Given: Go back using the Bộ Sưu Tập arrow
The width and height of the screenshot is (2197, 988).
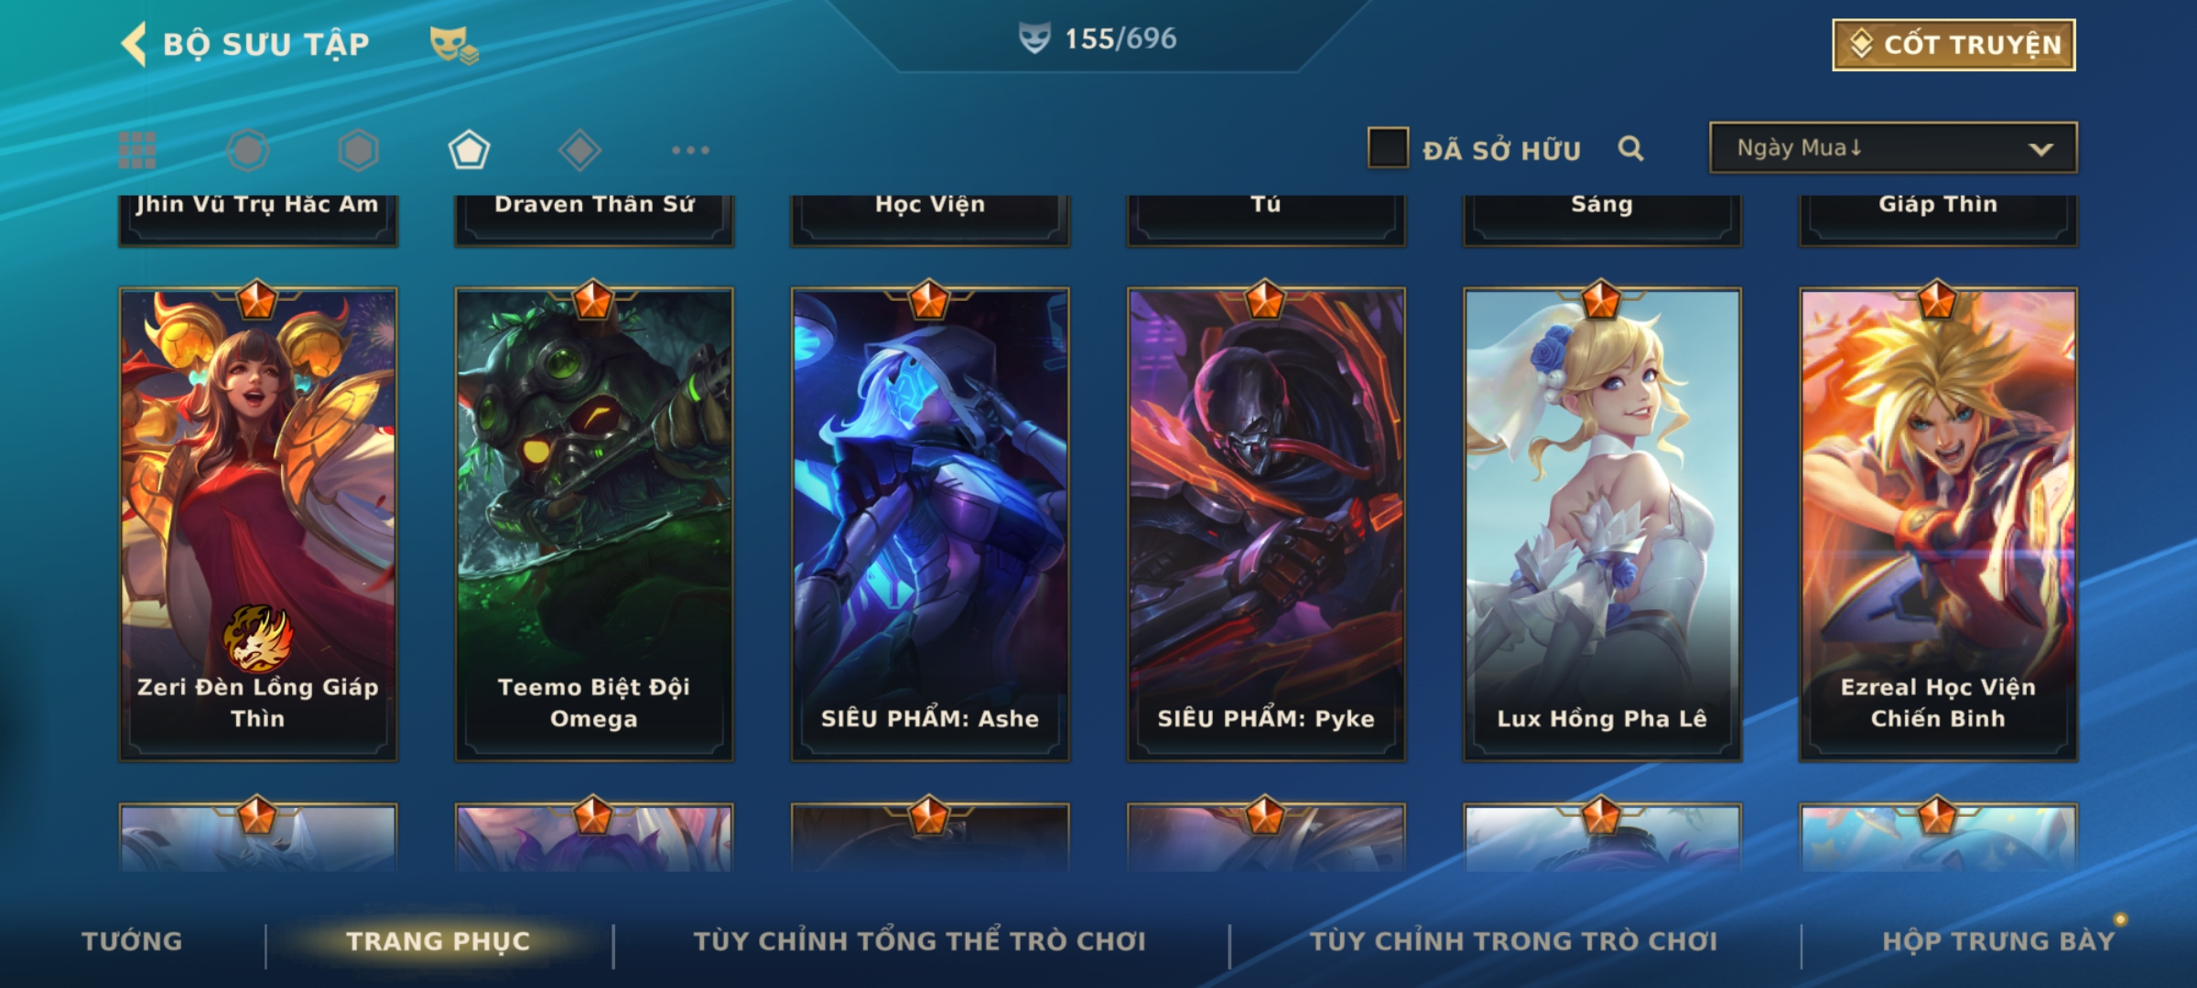Looking at the screenshot, I should click(135, 44).
